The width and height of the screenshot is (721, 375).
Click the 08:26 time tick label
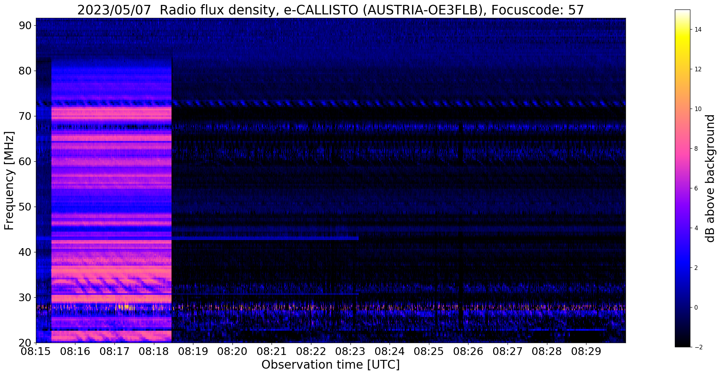468,351
